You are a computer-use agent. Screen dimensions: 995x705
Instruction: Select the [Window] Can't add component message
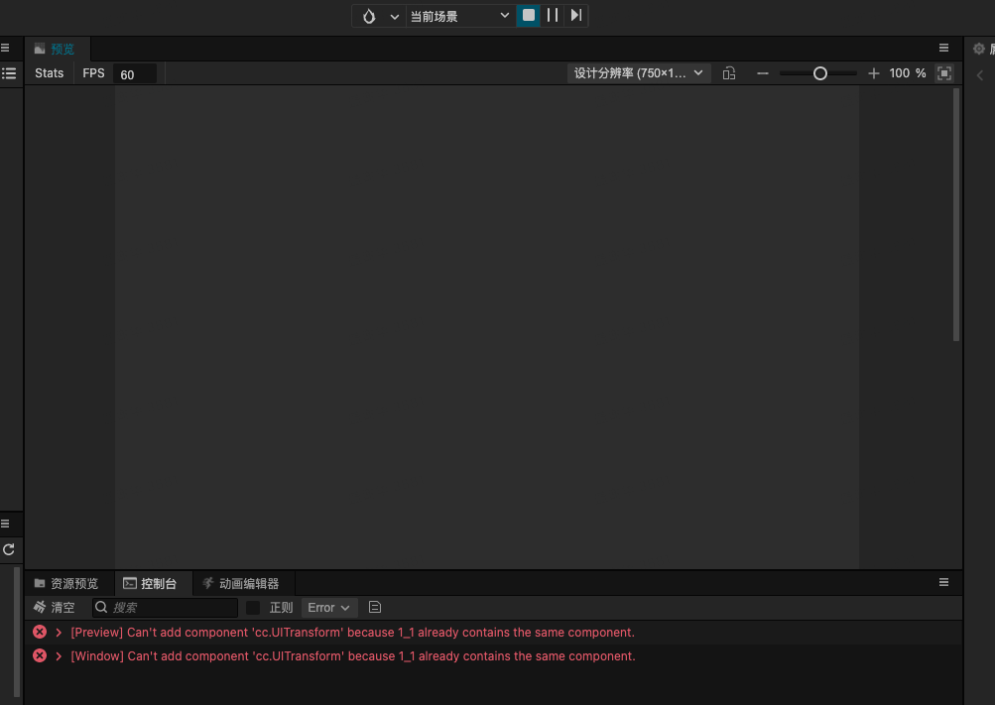pyautogui.click(x=353, y=656)
